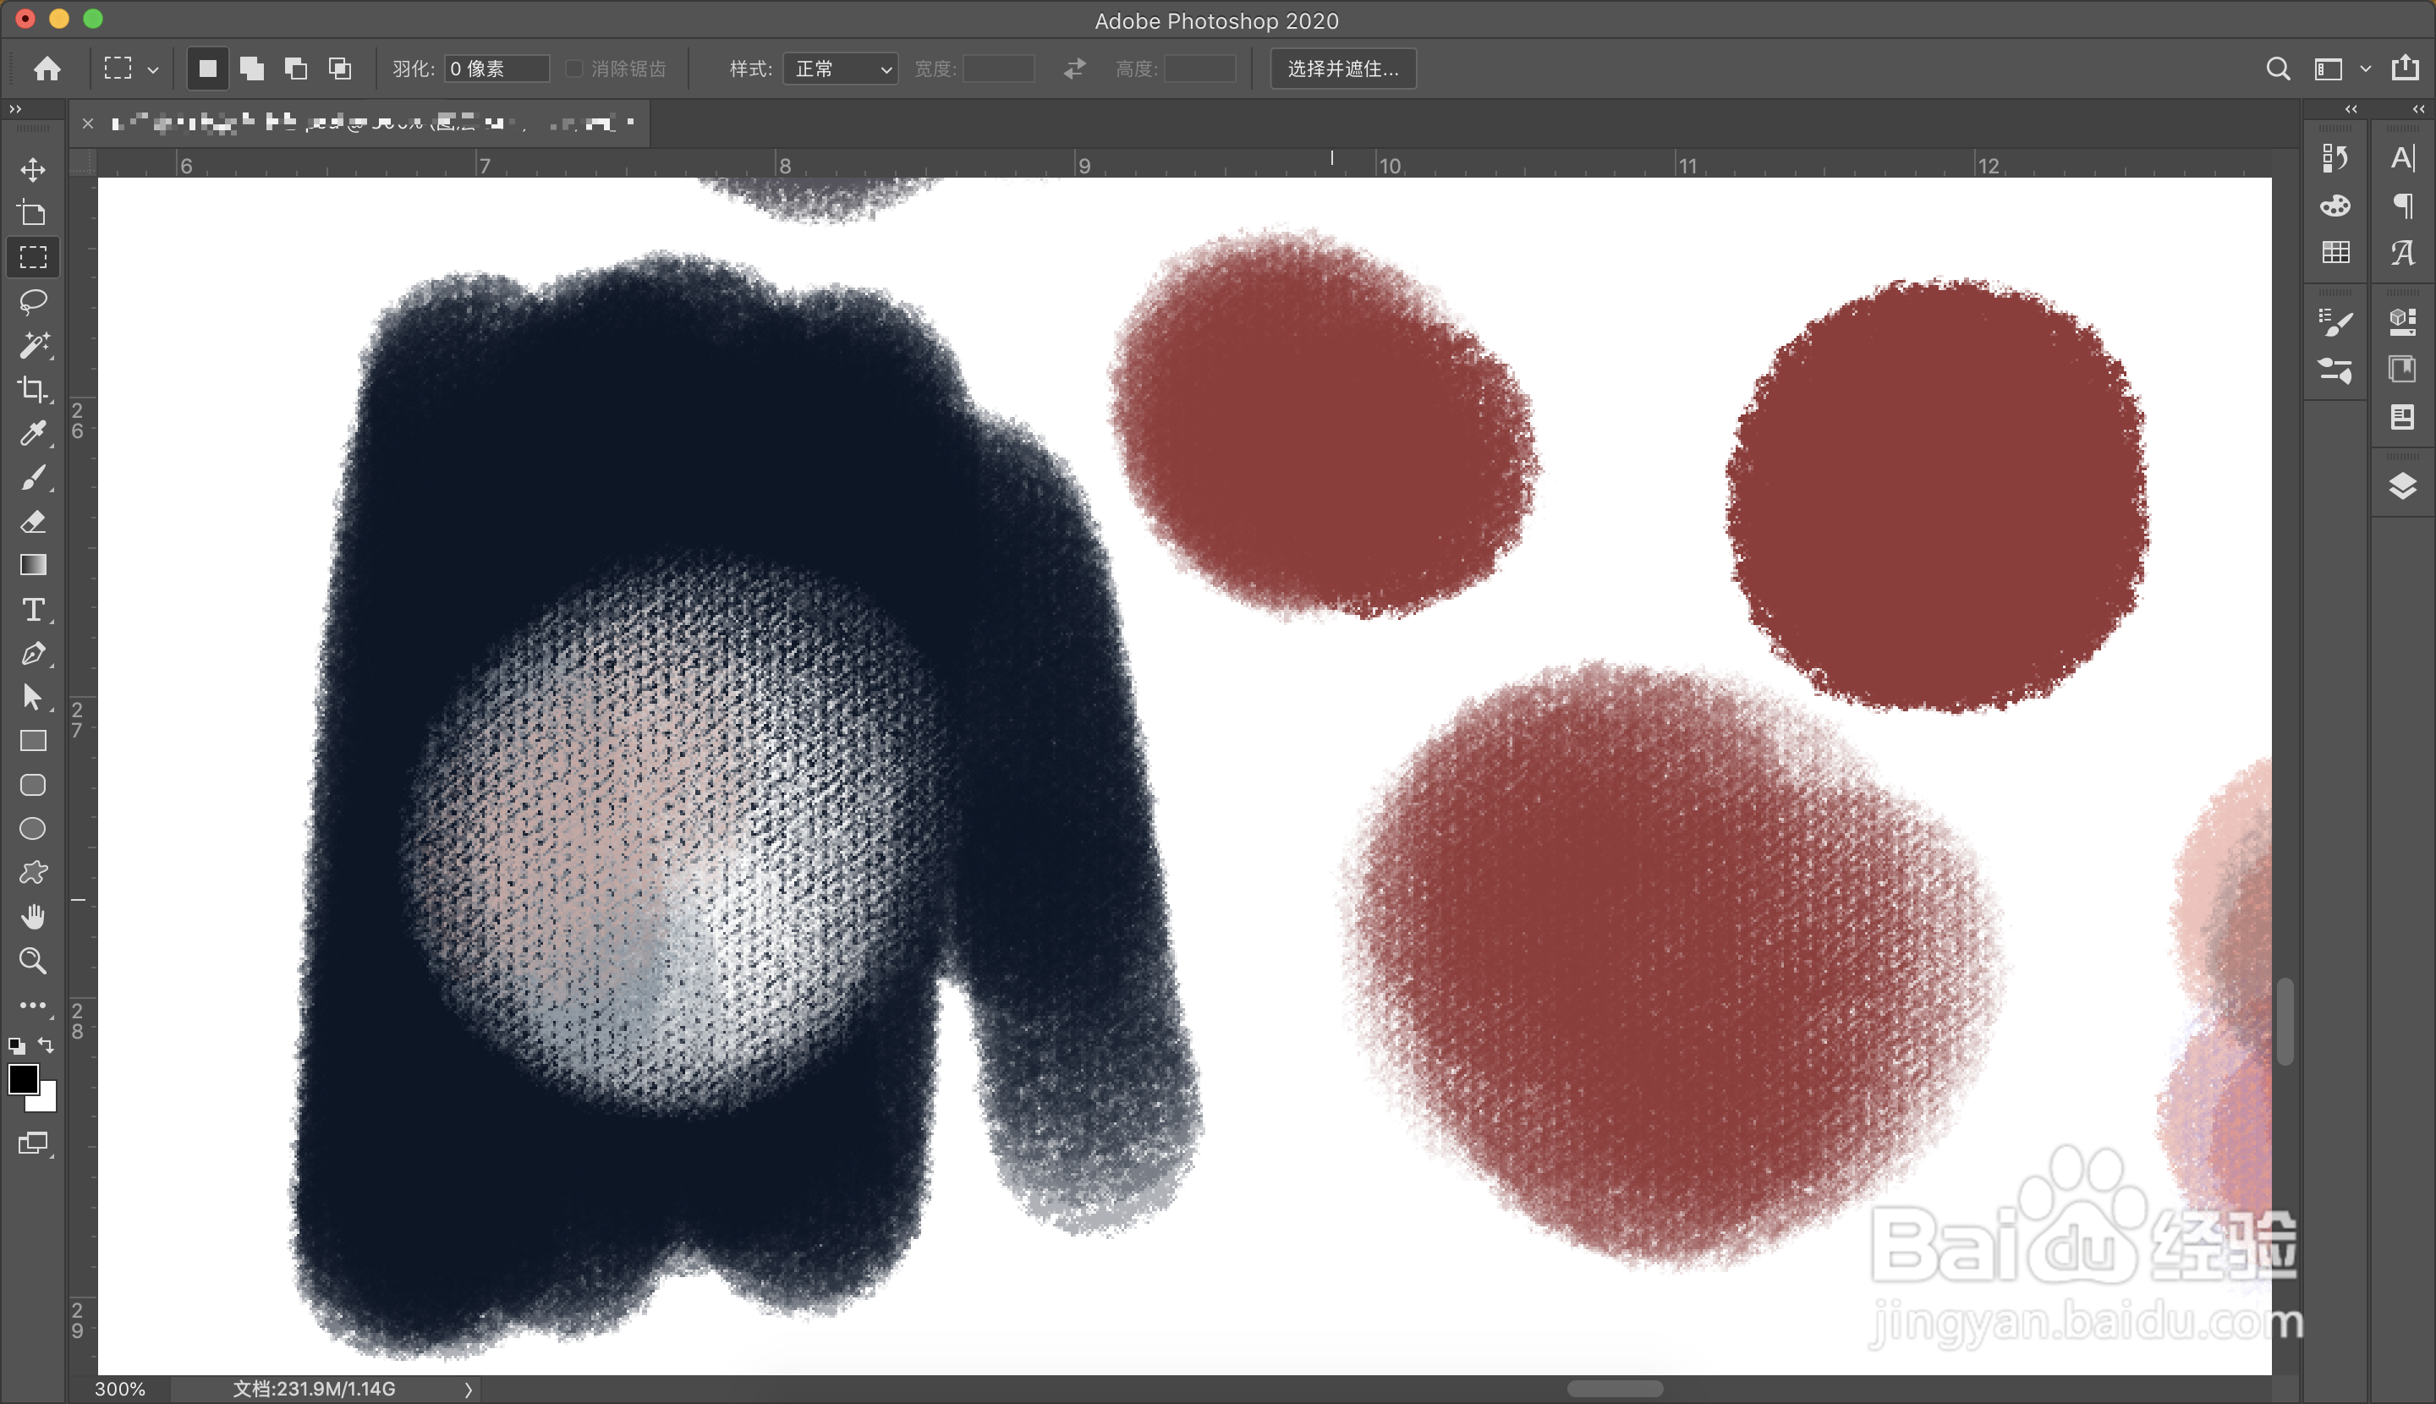Enable Subtract from Selection mode
Image resolution: width=2436 pixels, height=1404 pixels.
click(x=296, y=69)
